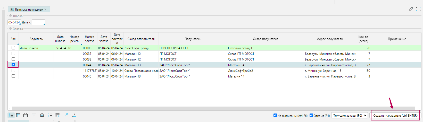The height and width of the screenshot is (122, 423).
Task: Open the calendar view icon
Action: tap(26, 115)
